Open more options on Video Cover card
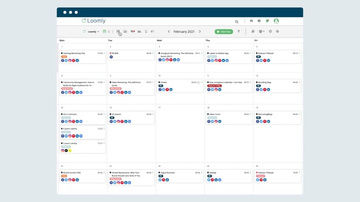360x202 pixels. pyautogui.click(x=250, y=114)
